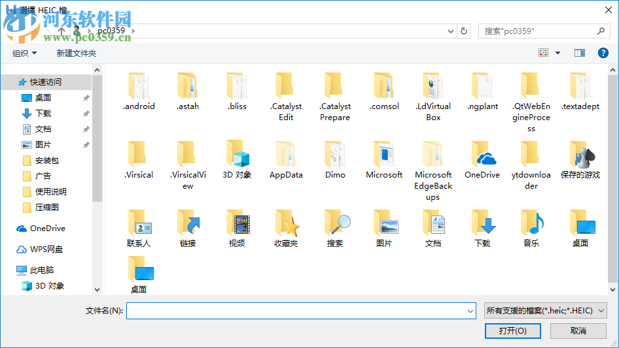Viewport: 619px width, 348px height.
Task: Open the .comsol folder
Action: [384, 91]
